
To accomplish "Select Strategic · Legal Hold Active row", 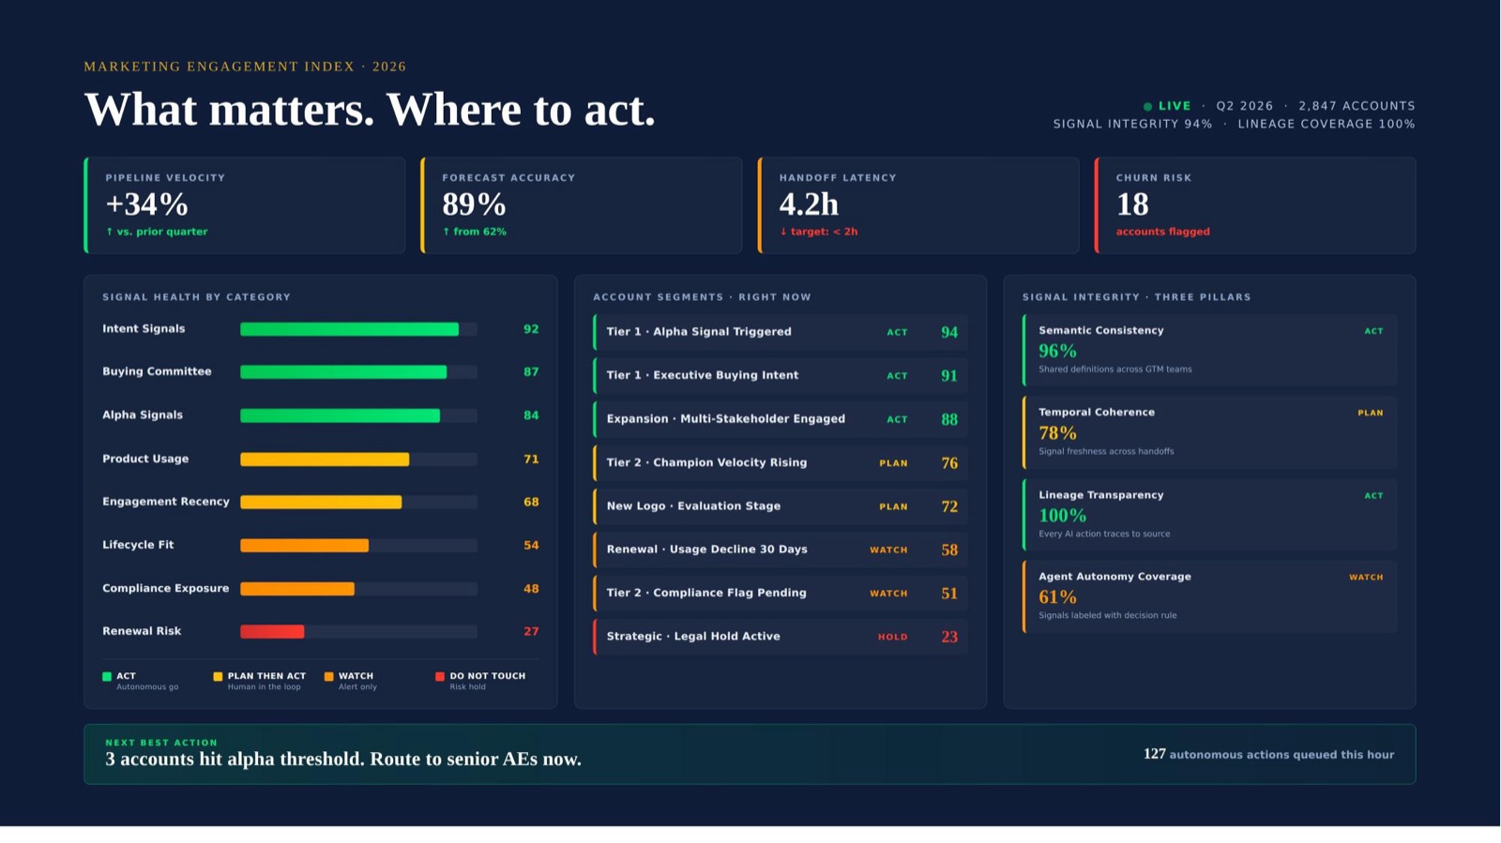I will [x=781, y=637].
